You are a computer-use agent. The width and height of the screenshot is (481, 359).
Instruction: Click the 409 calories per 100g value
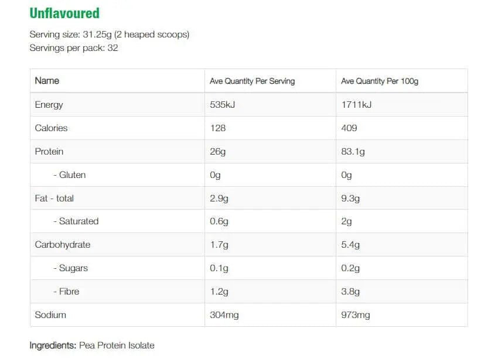click(349, 128)
